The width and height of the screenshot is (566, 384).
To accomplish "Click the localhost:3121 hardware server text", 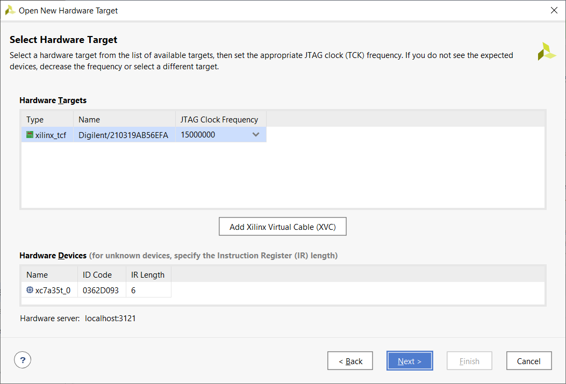I will [110, 318].
